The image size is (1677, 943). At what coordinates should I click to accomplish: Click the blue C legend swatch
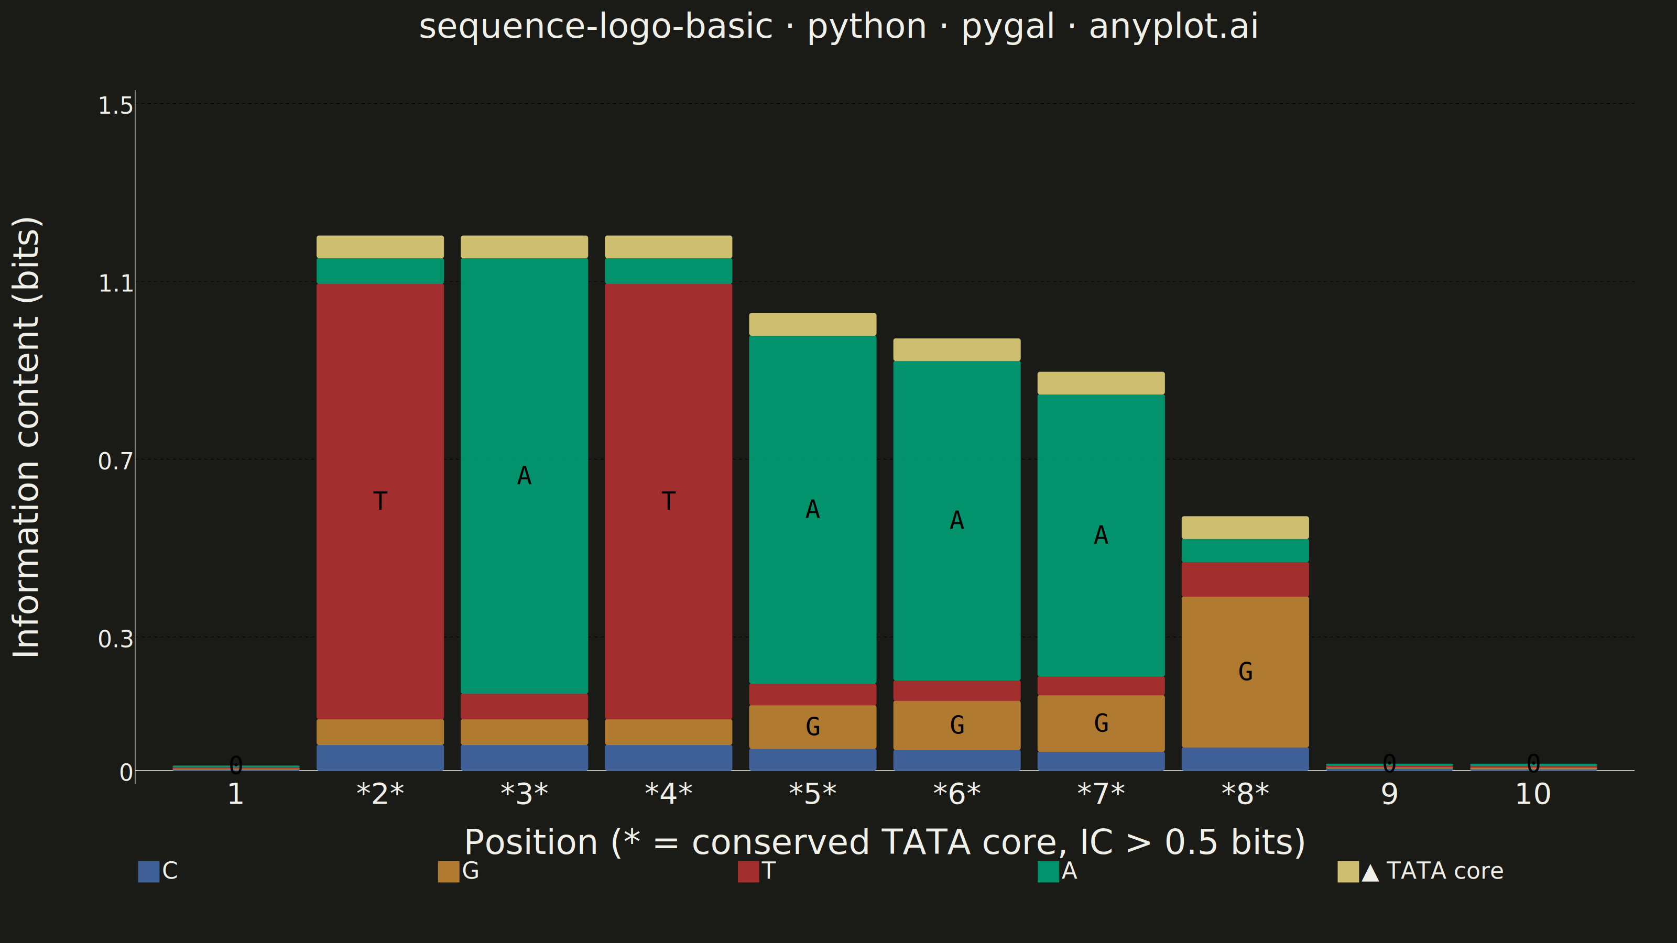pyautogui.click(x=148, y=871)
